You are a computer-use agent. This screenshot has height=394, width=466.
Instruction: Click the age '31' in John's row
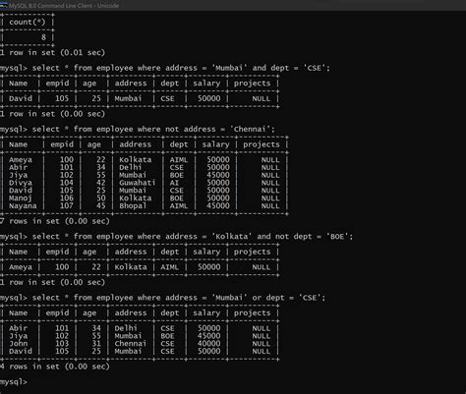tap(96, 344)
